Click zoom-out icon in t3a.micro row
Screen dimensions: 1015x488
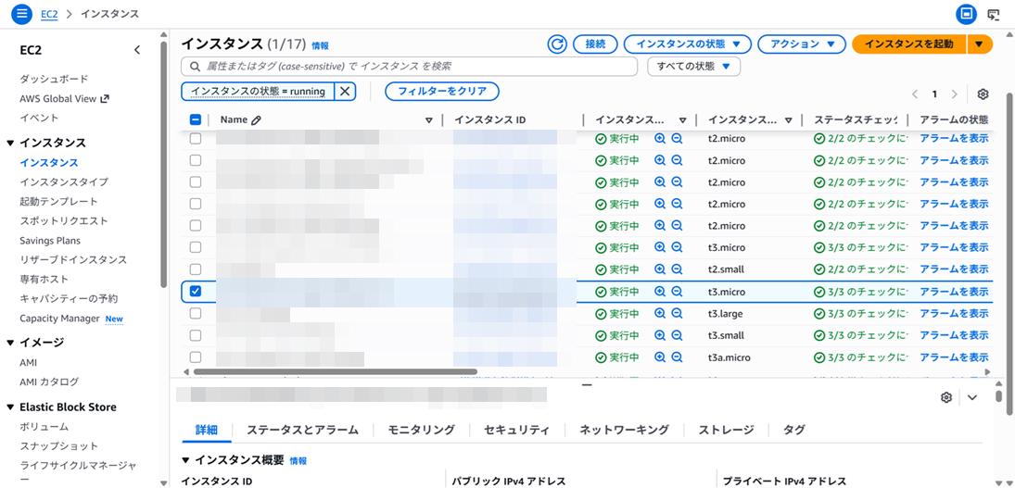point(677,357)
